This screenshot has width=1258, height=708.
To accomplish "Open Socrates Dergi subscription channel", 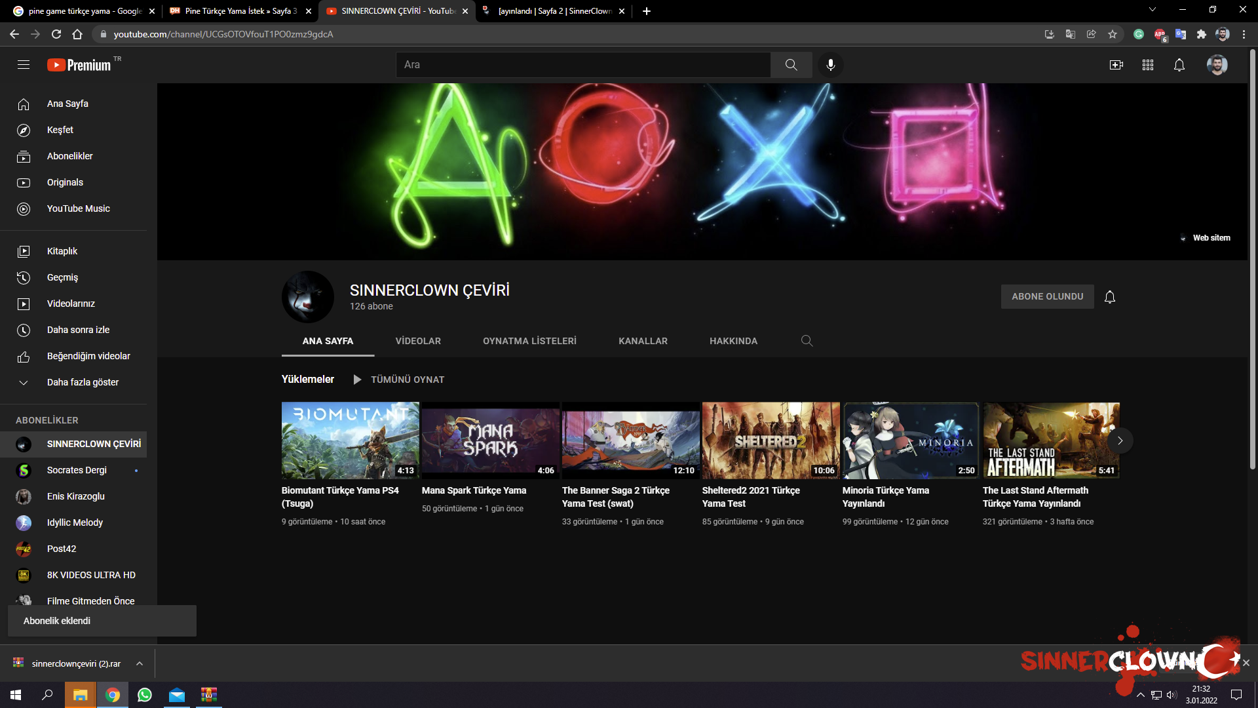I will [73, 470].
